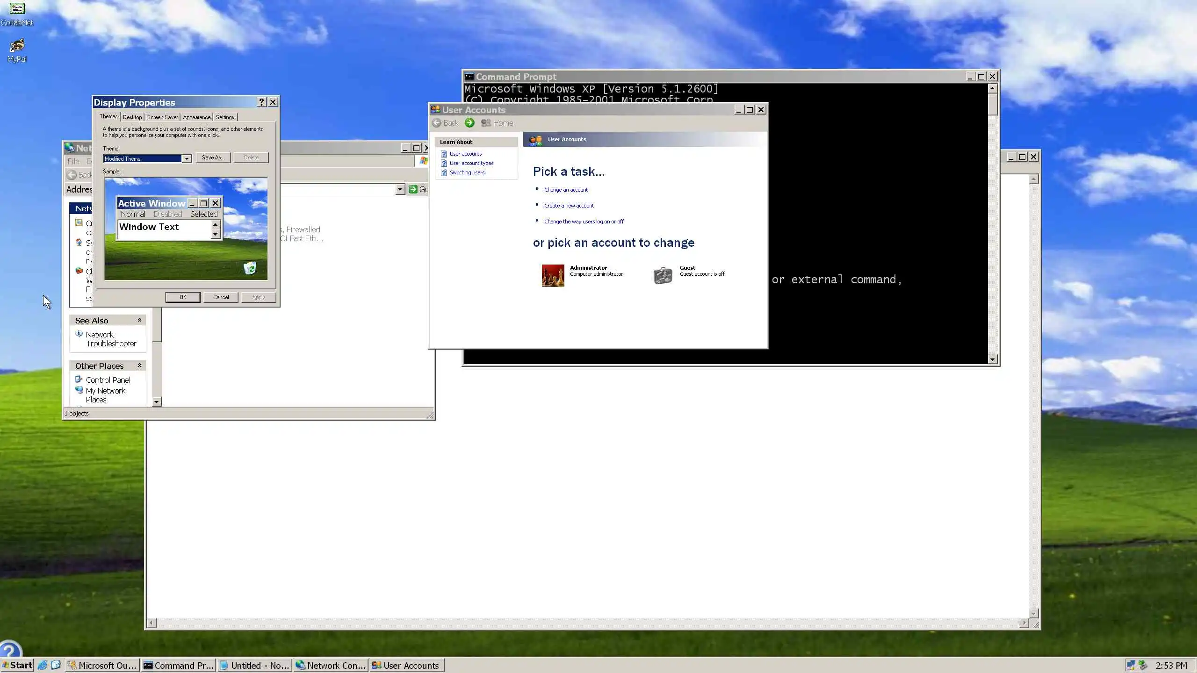Click Cancel in Display Properties

[221, 297]
